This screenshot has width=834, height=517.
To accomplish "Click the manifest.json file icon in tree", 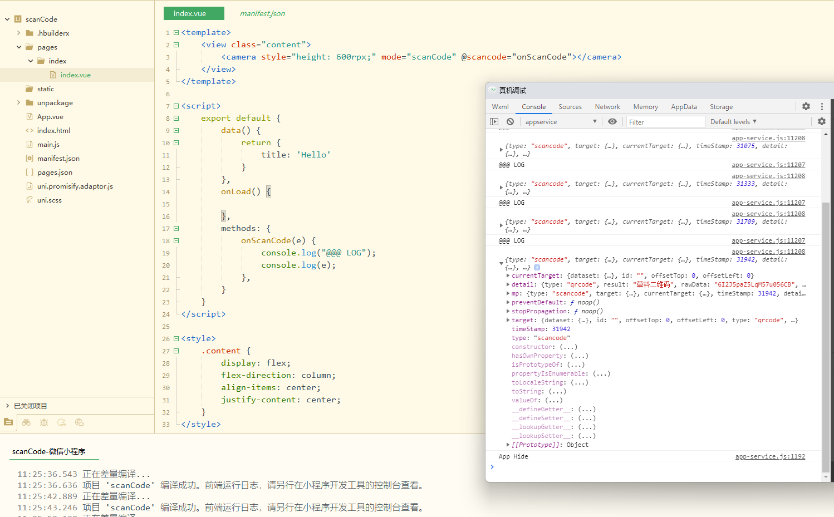I will coord(30,158).
